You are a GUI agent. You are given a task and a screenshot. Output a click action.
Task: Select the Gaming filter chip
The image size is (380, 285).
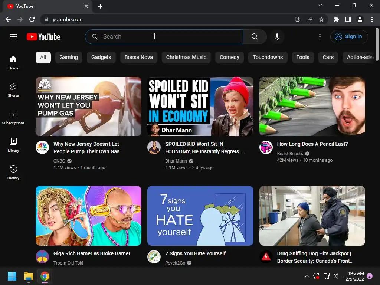pyautogui.click(x=69, y=58)
